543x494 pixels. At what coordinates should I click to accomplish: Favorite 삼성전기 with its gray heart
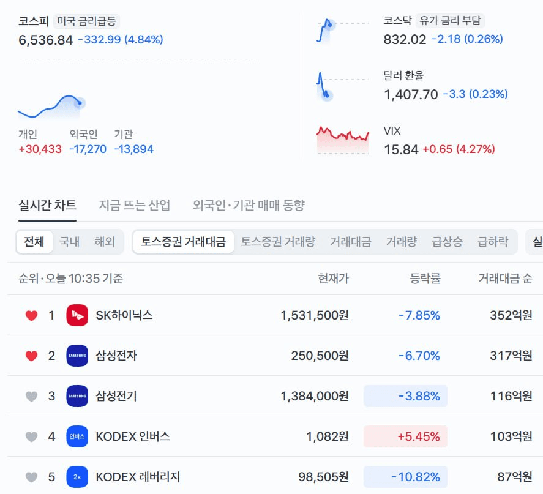coord(31,396)
